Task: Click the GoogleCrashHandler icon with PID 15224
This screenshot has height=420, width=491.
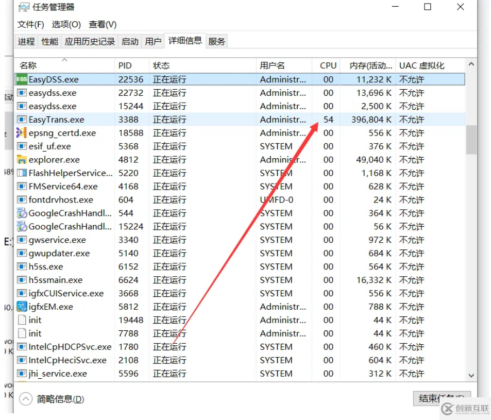Action: (22, 226)
